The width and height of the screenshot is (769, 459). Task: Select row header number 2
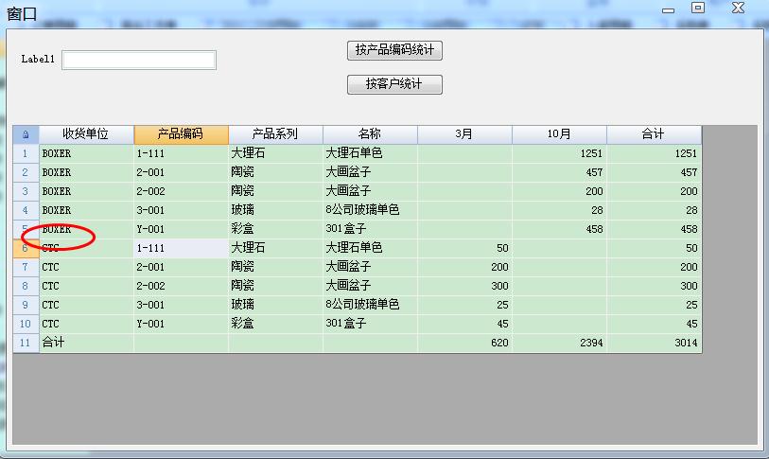click(26, 173)
